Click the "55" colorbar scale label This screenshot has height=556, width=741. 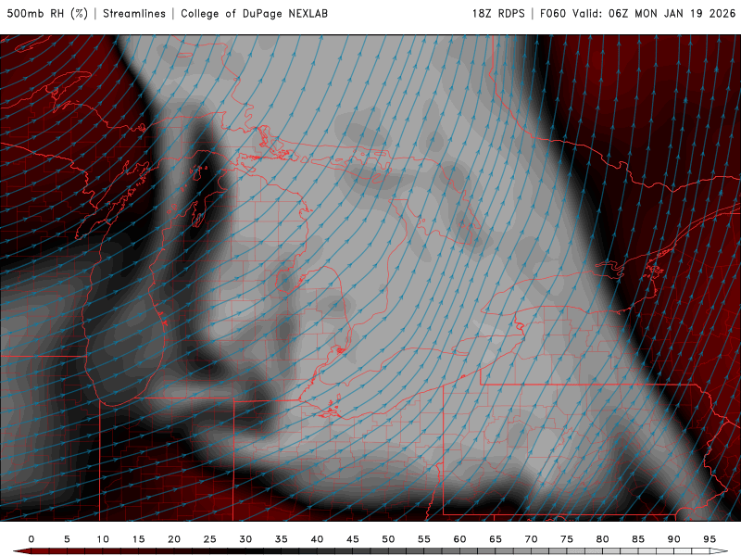click(x=424, y=539)
